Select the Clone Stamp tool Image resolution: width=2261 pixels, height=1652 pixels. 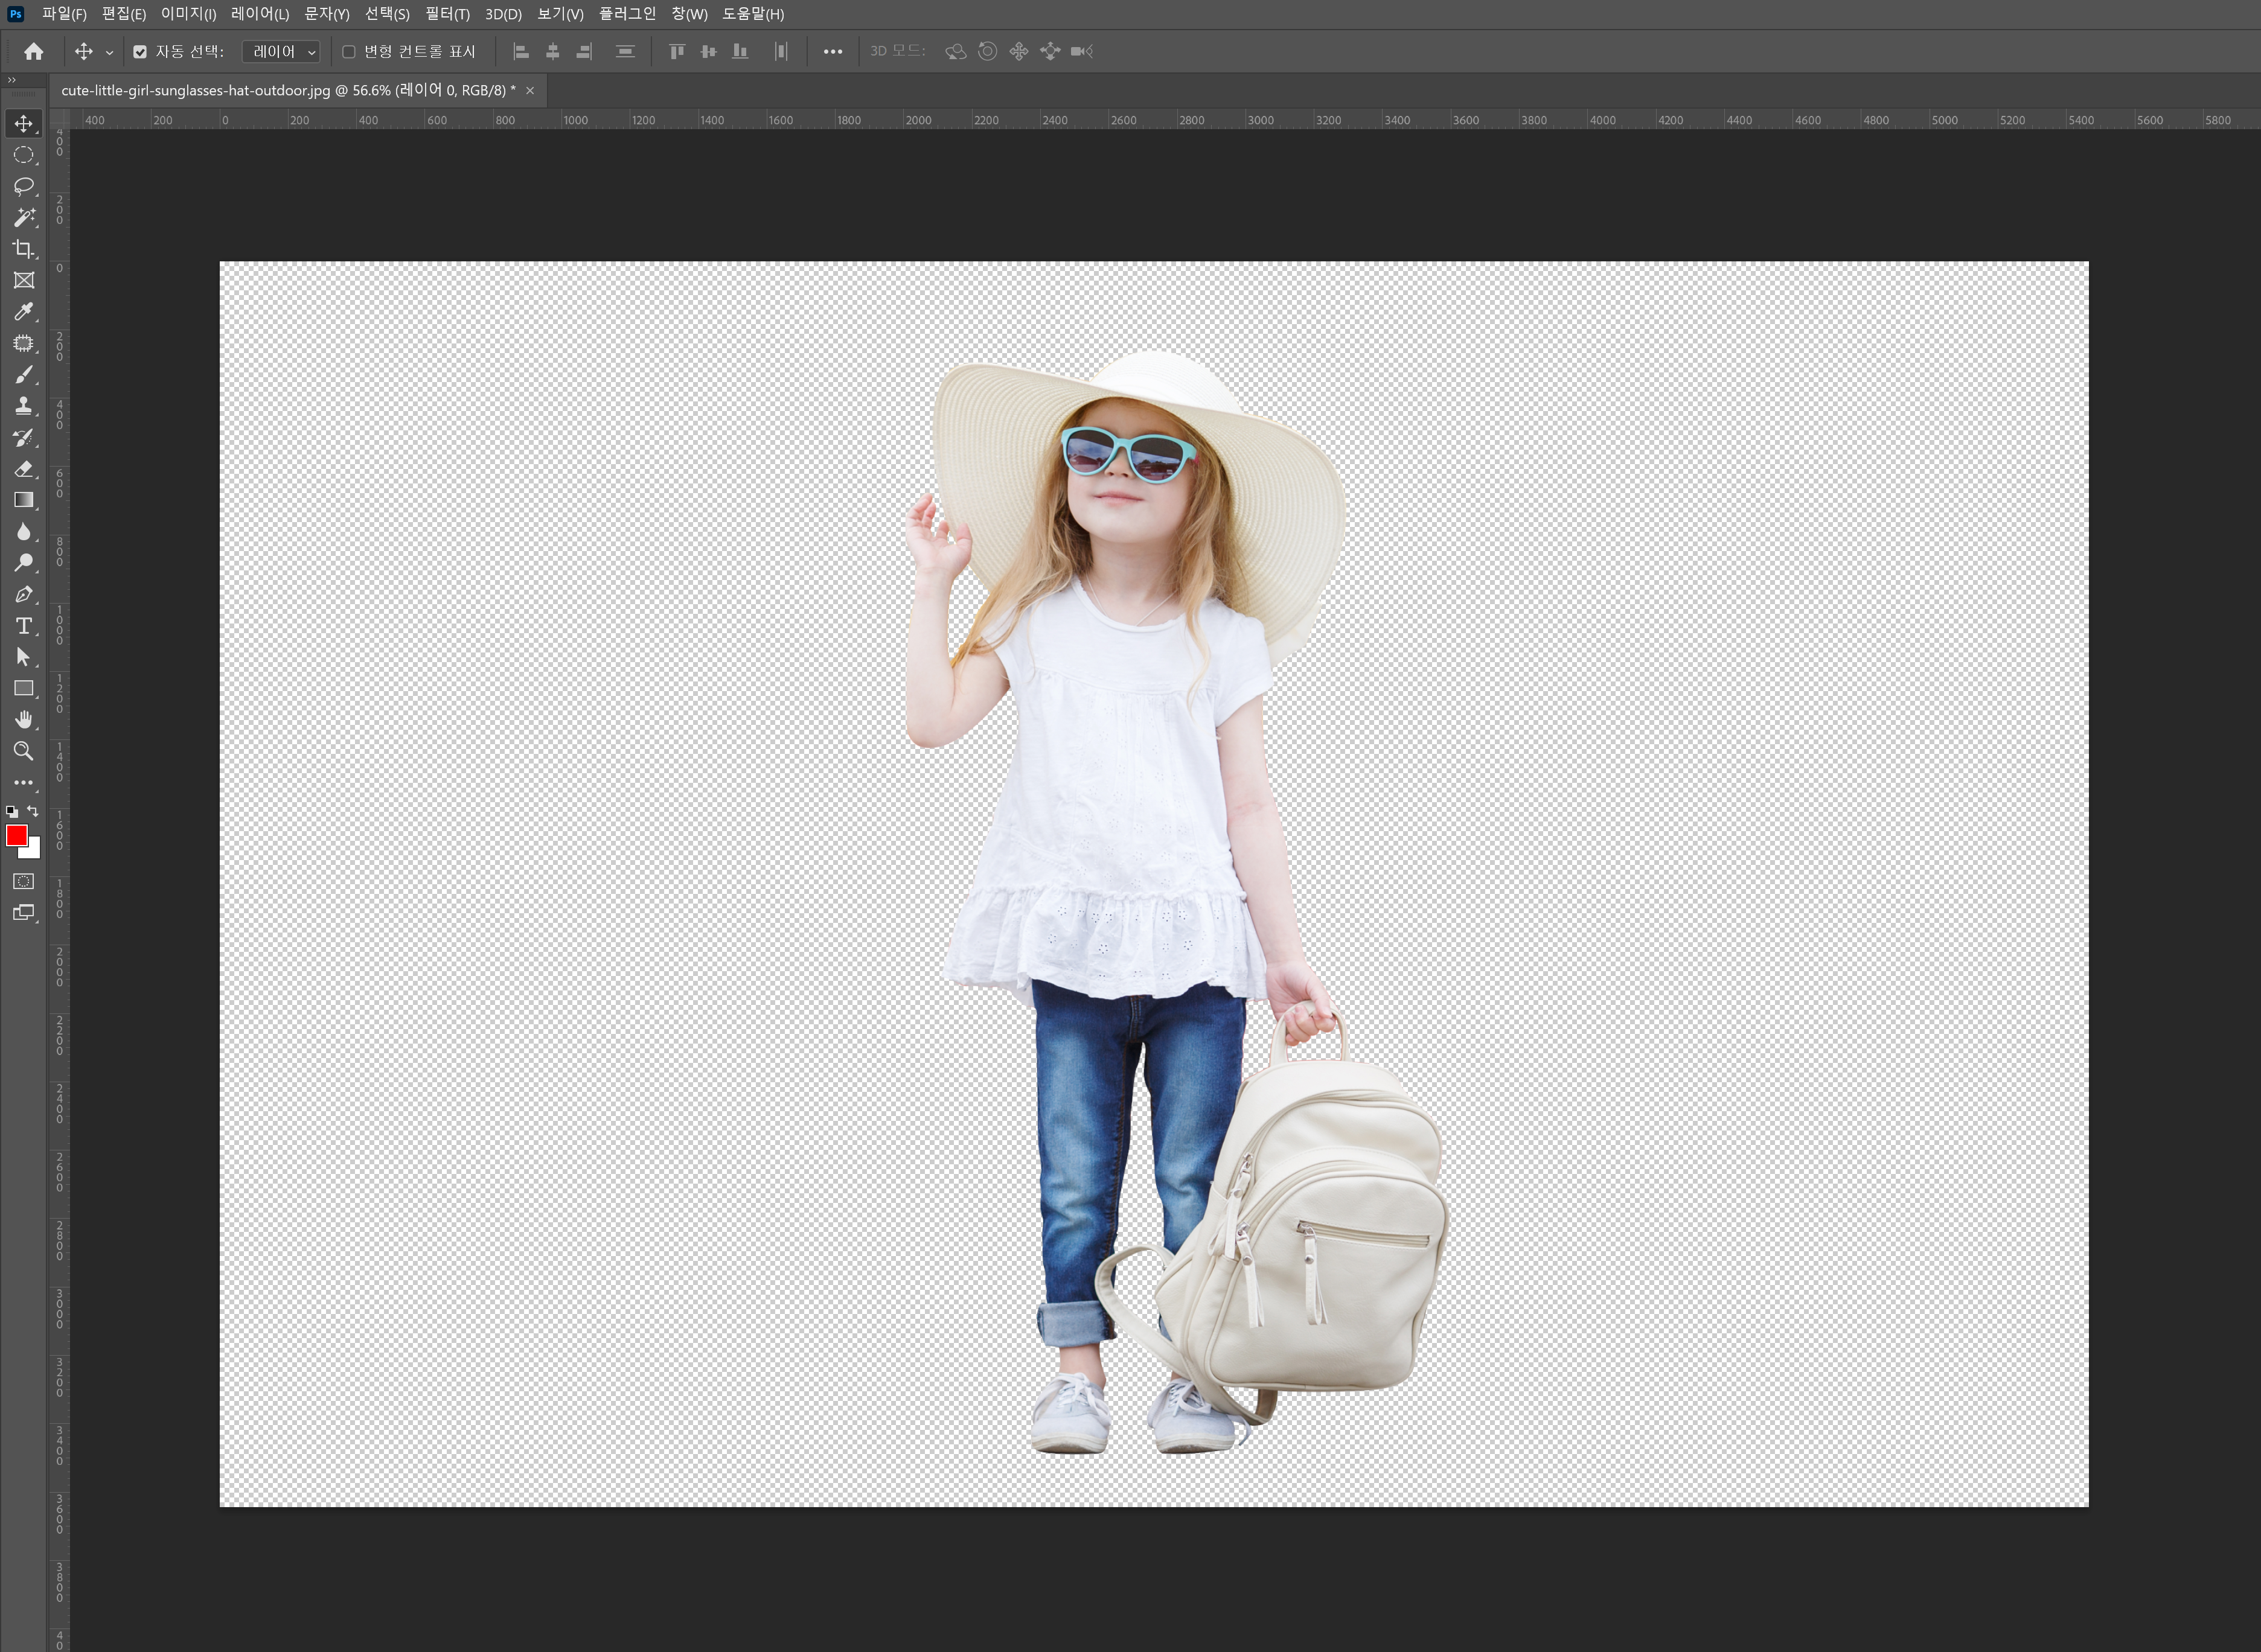coord(24,406)
